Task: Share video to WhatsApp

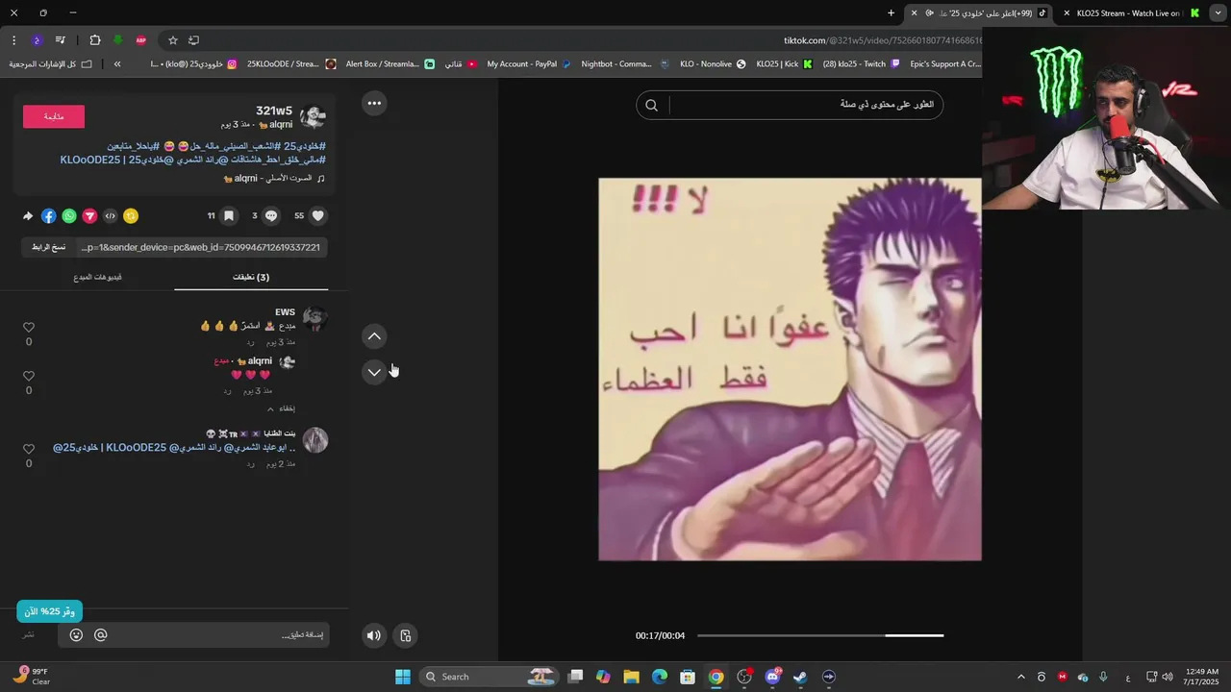Action: (69, 216)
